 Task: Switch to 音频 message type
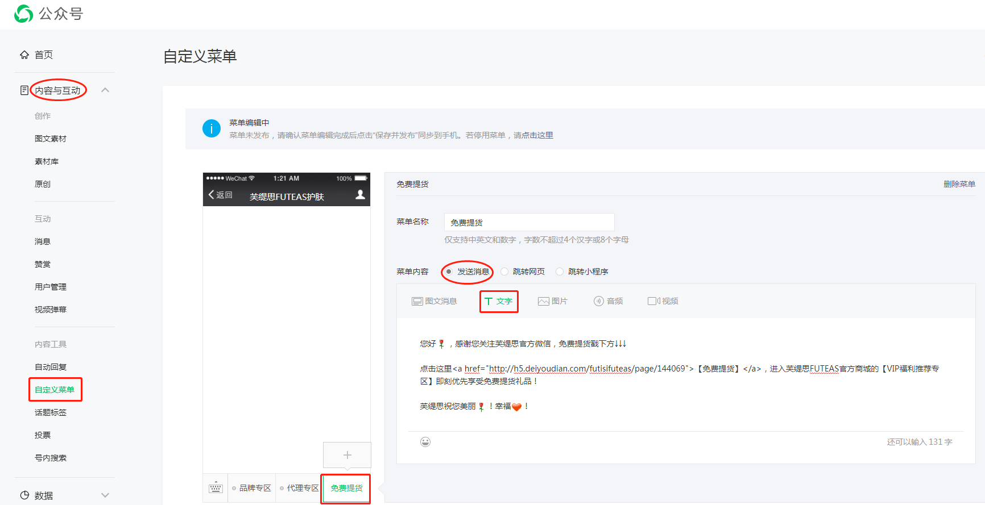608,301
